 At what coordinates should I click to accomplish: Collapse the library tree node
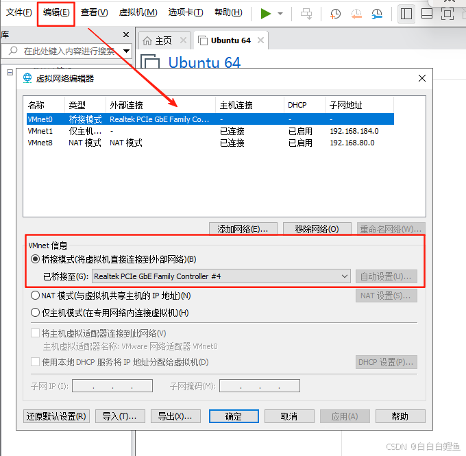pos(10,72)
